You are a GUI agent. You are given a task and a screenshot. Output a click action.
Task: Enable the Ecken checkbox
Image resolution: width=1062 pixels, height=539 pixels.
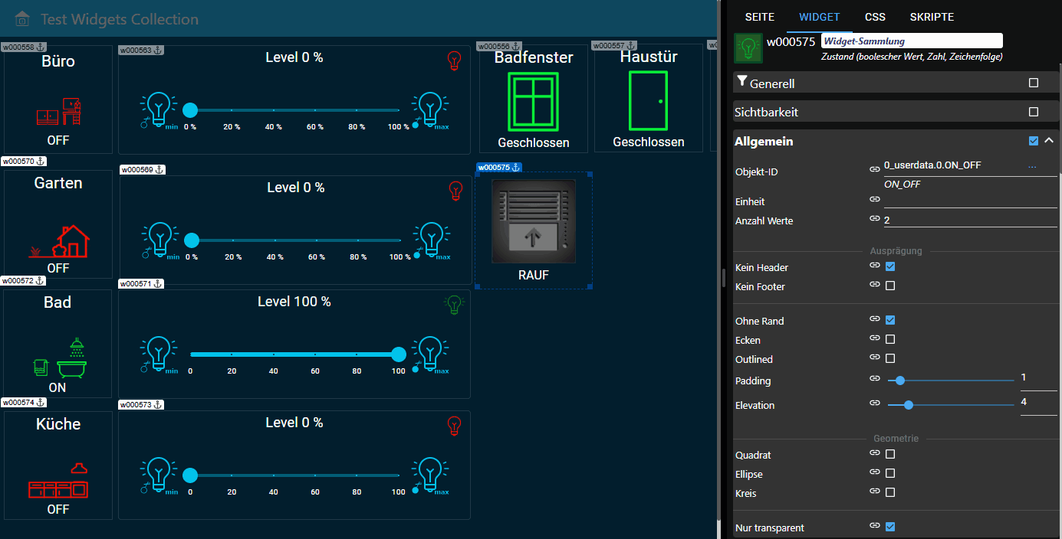(x=890, y=339)
